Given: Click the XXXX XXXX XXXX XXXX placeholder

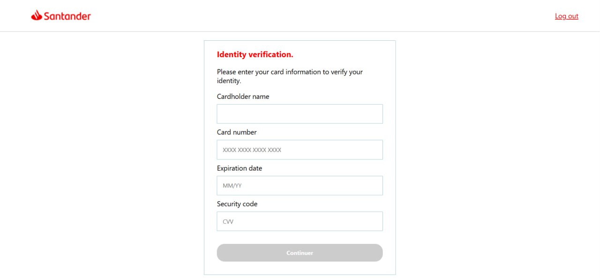Looking at the screenshot, I should tap(252, 150).
